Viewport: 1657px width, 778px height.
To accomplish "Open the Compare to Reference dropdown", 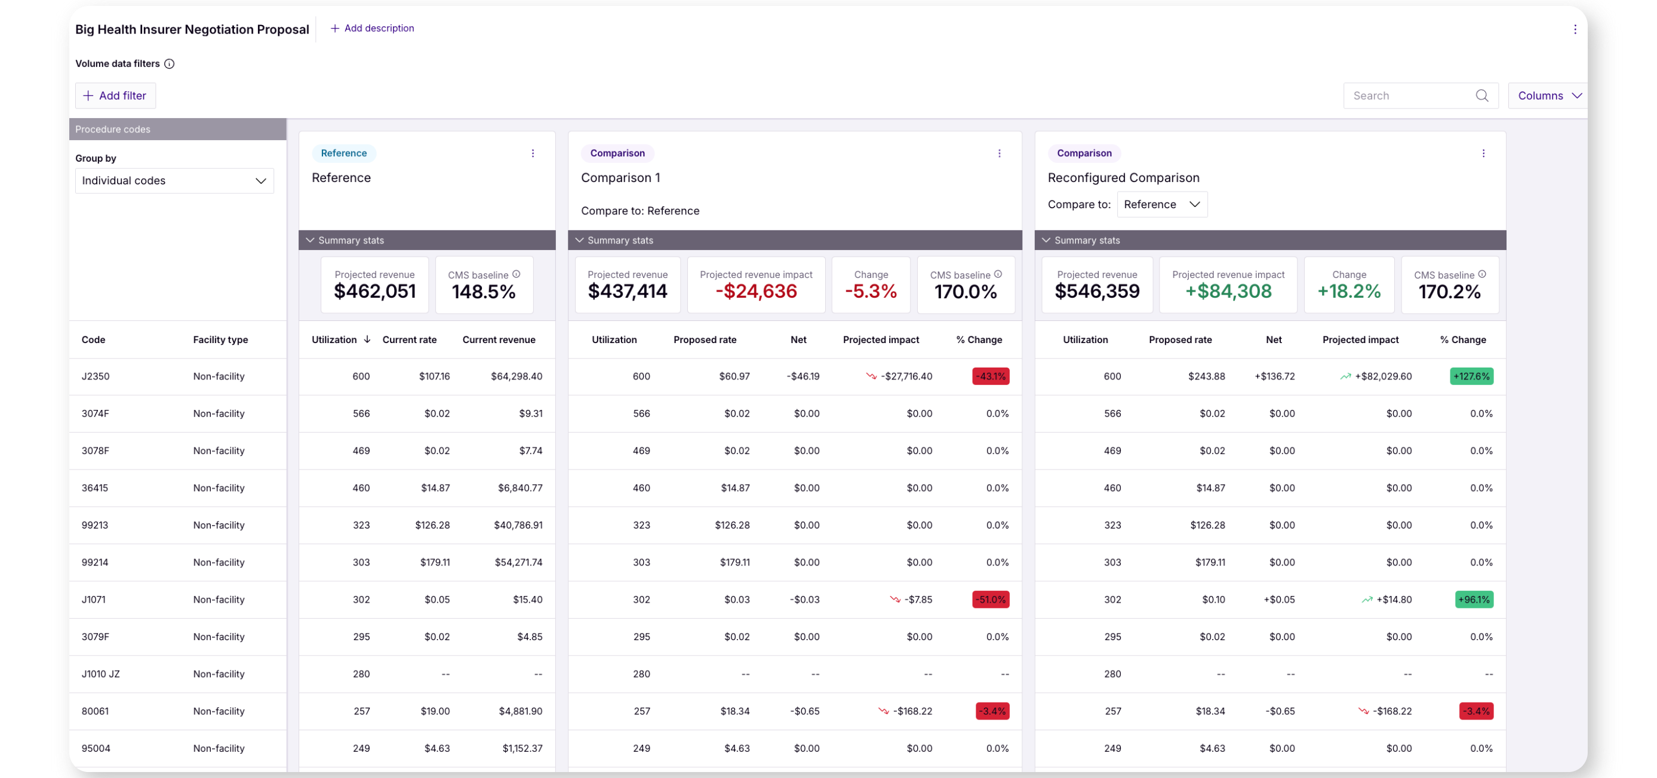I will pyautogui.click(x=1162, y=204).
